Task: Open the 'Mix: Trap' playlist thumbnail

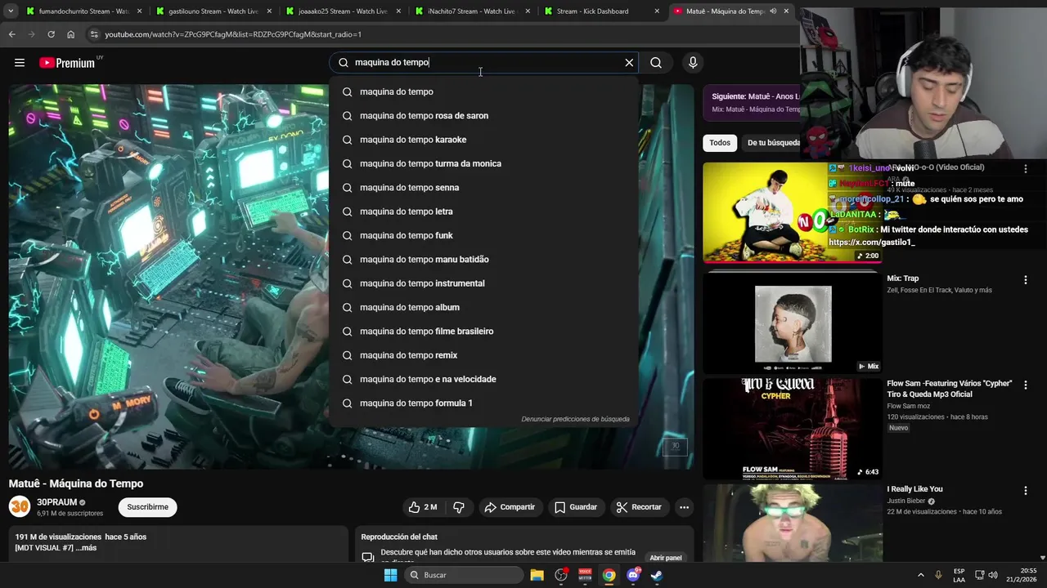Action: point(792,323)
